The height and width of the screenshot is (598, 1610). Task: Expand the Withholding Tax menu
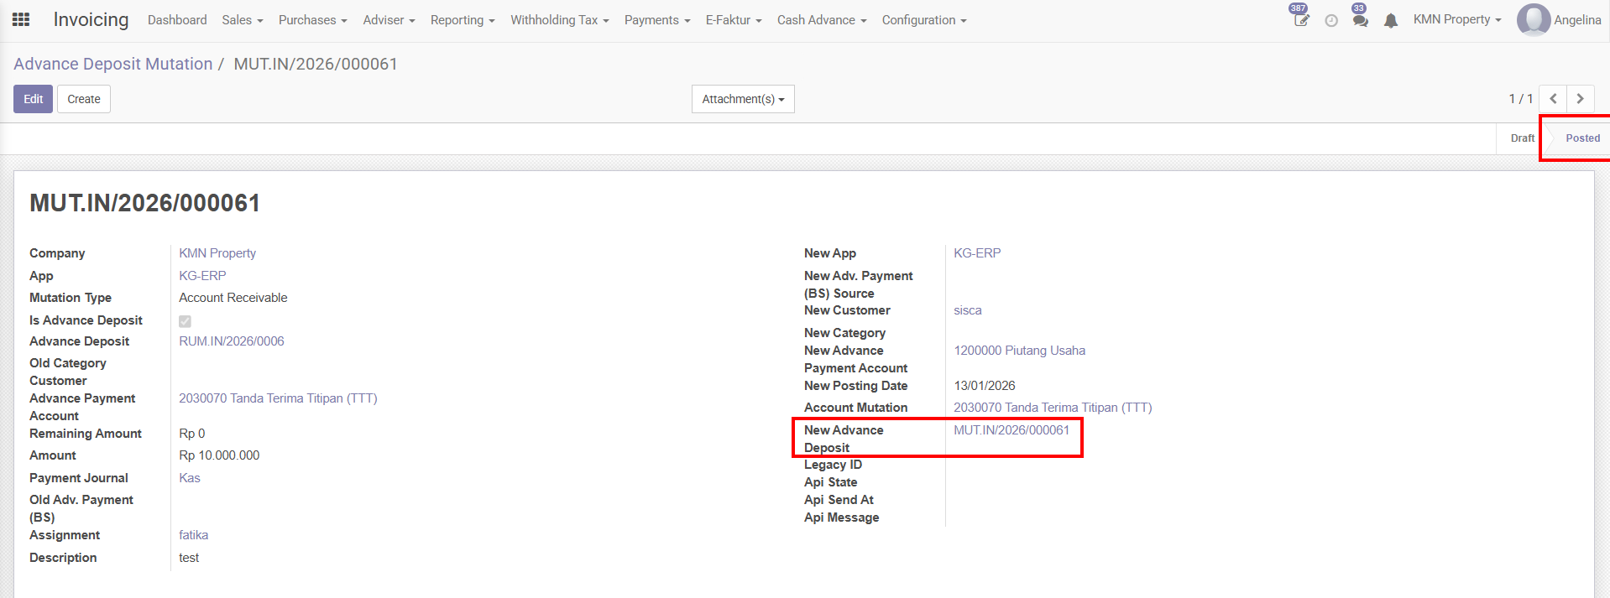[x=559, y=20]
